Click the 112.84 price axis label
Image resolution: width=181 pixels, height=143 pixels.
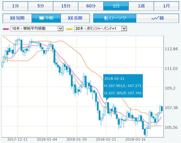[x=171, y=49]
